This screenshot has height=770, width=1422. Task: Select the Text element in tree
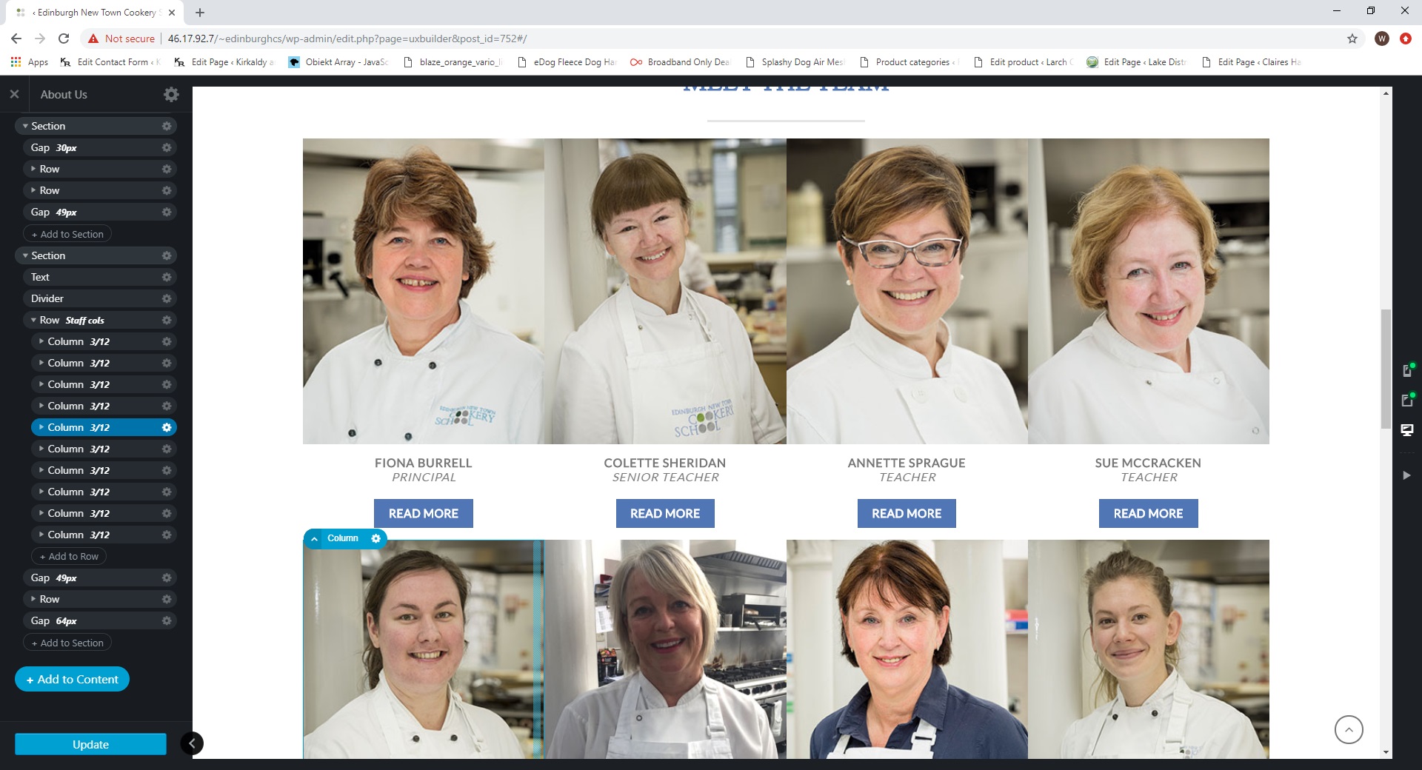(41, 277)
